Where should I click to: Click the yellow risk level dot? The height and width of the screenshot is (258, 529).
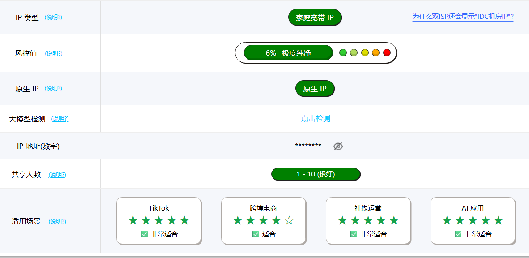(x=365, y=53)
